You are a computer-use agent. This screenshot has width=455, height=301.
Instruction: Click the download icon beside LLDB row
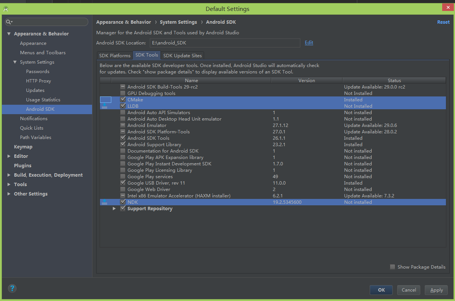coord(105,106)
